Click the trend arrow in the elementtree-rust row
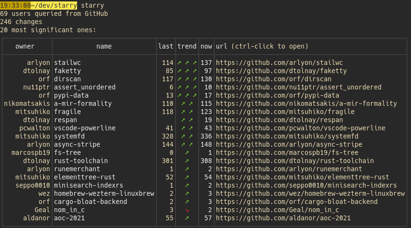Viewport: 411px width, 228px height. point(187,177)
